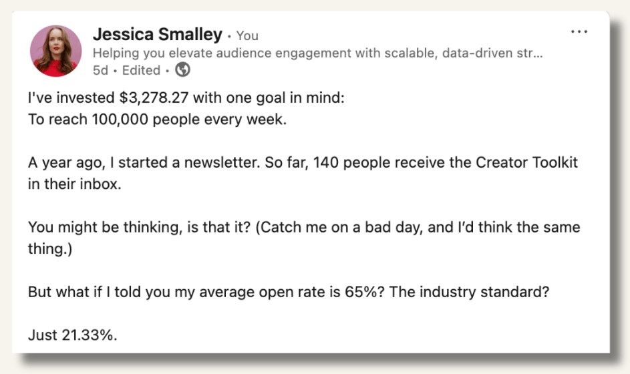The height and width of the screenshot is (374, 630).
Task: Click The industry standard? question
Action: click(x=469, y=292)
